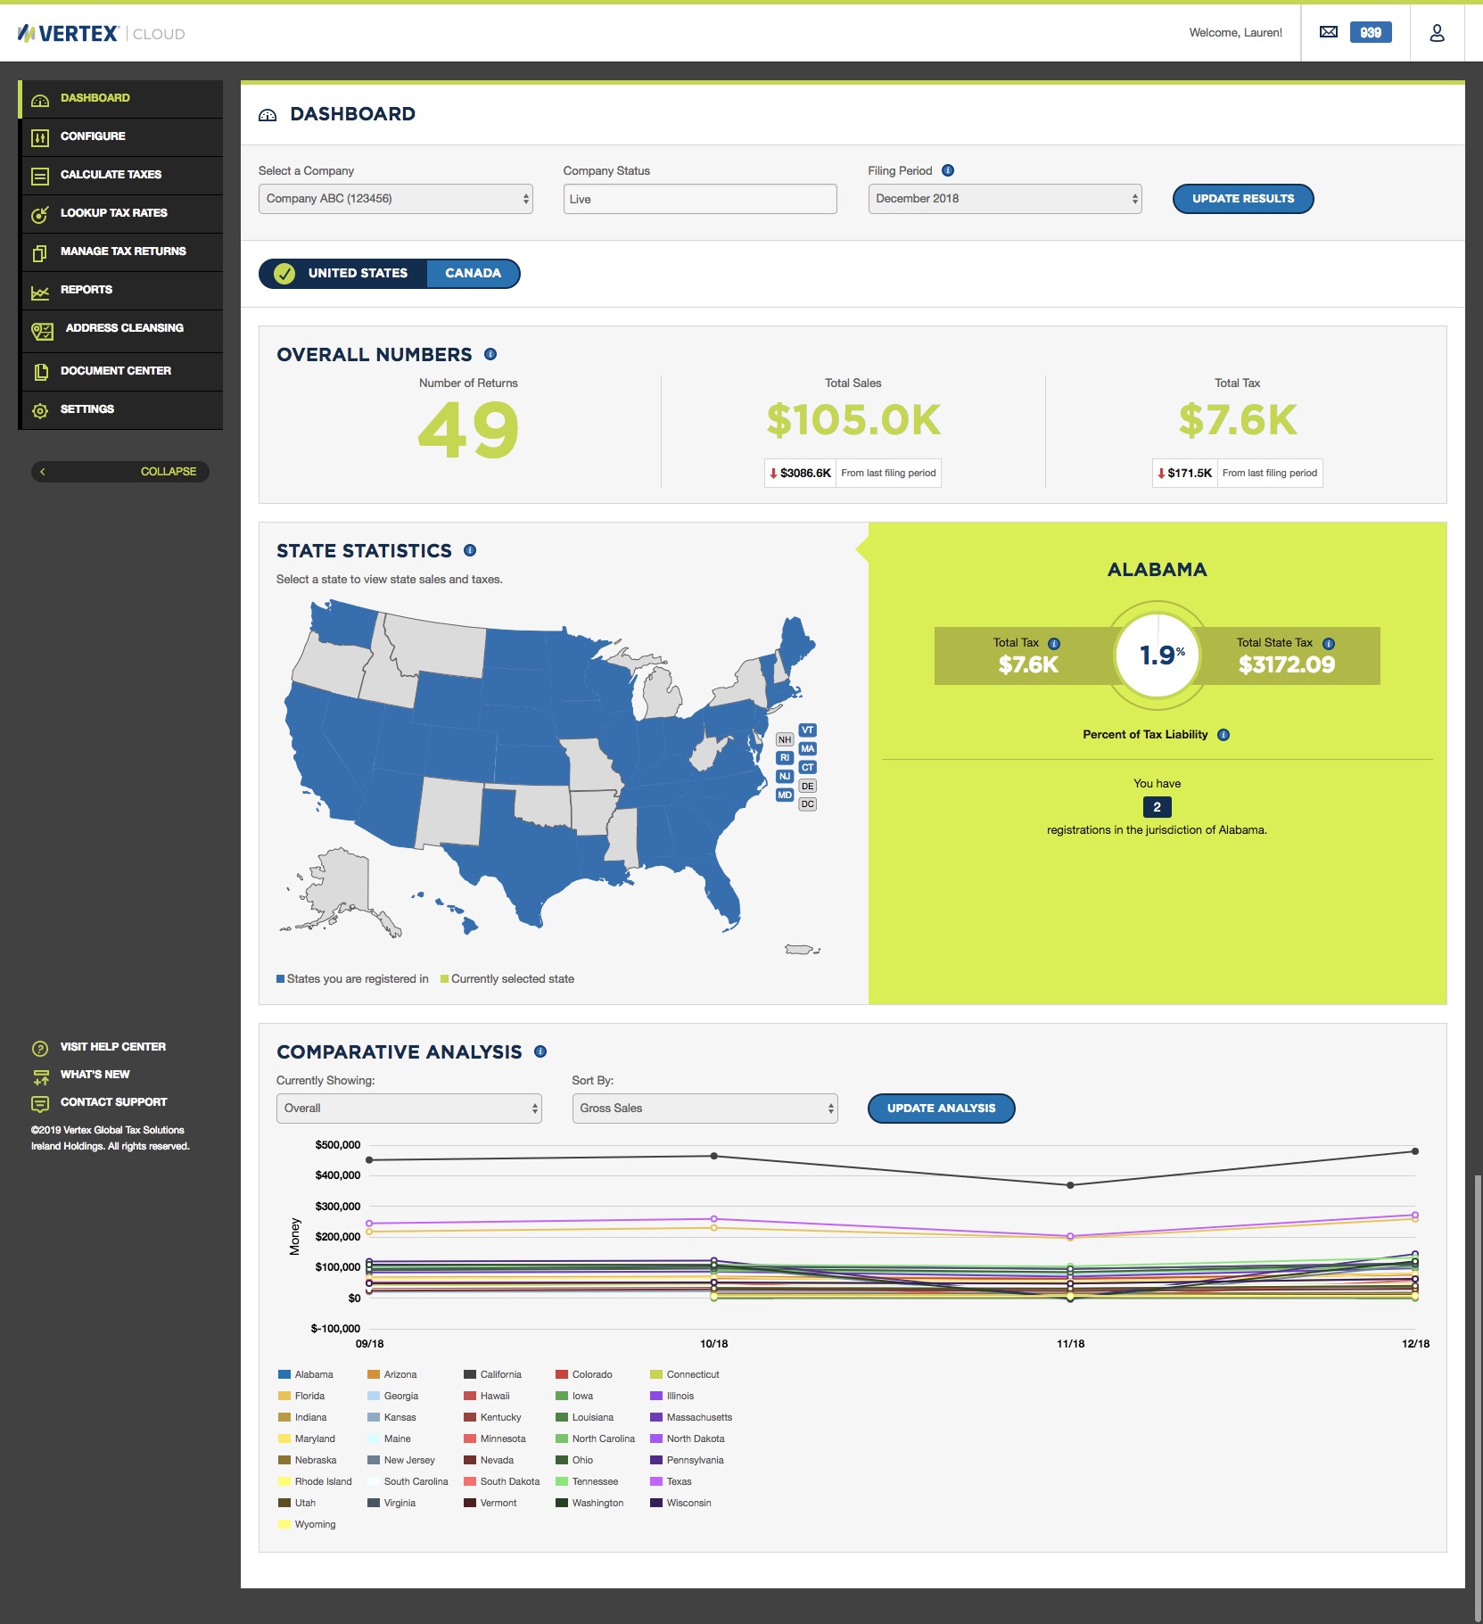Open Visit Help Center link
Screen dimensions: 1483x1624
(113, 1047)
